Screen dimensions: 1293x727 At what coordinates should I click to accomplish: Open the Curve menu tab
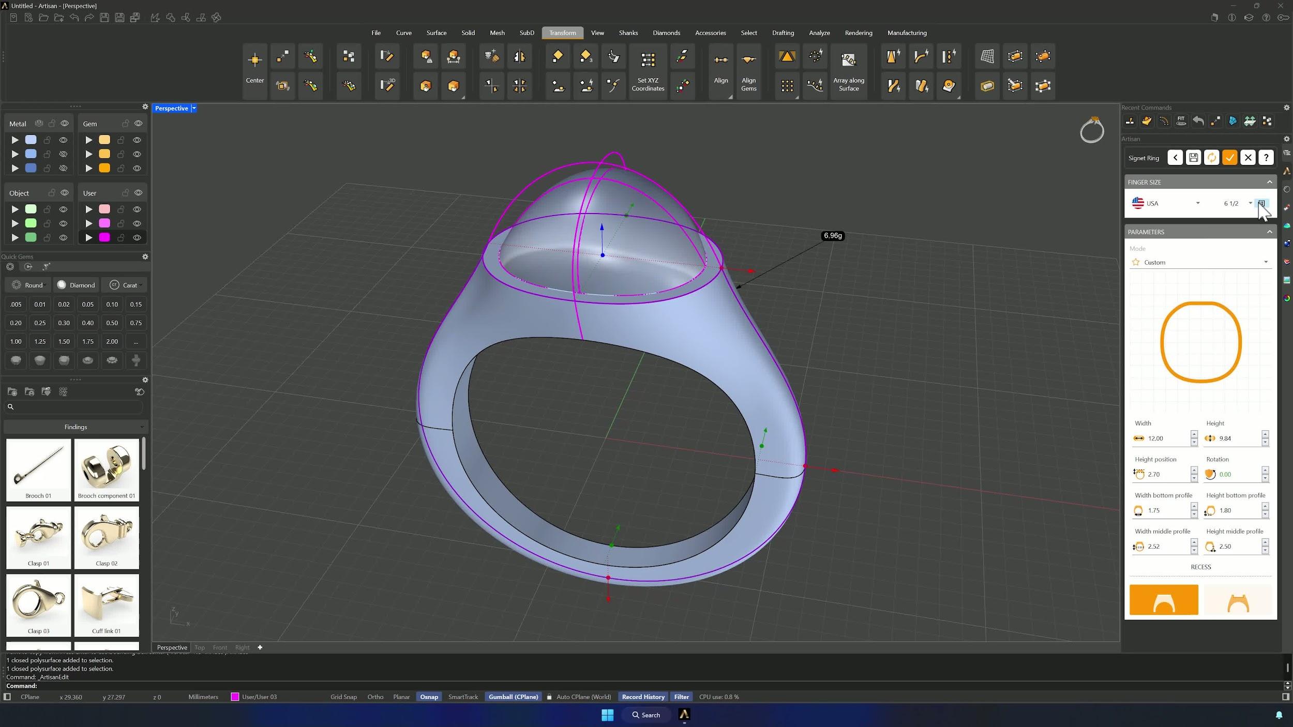click(x=404, y=33)
